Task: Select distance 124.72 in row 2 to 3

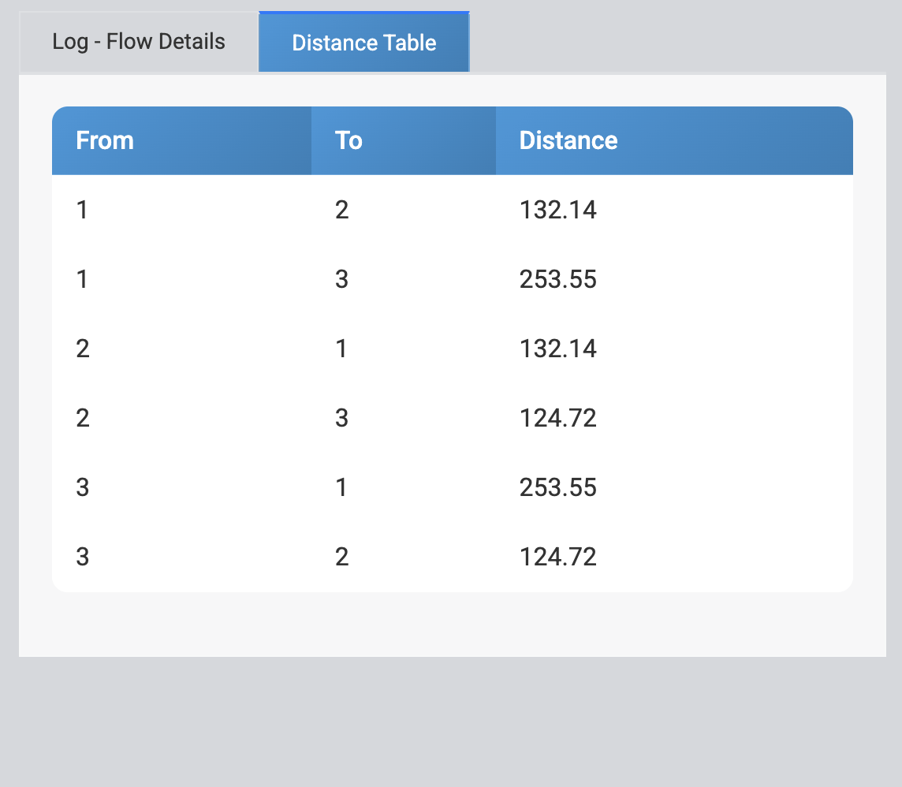Action: [558, 418]
